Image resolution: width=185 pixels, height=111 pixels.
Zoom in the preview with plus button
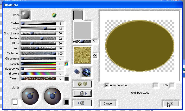point(172,85)
